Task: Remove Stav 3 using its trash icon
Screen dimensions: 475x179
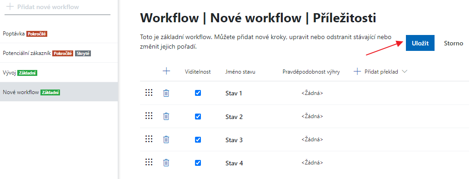Action: click(166, 139)
